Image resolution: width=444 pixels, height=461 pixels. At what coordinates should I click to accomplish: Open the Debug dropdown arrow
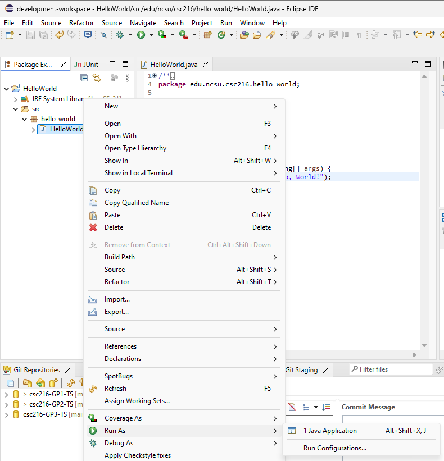pos(130,35)
